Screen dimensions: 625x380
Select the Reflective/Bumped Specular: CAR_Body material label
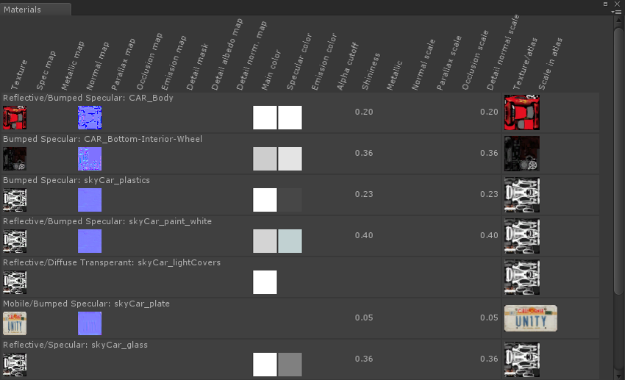point(87,98)
